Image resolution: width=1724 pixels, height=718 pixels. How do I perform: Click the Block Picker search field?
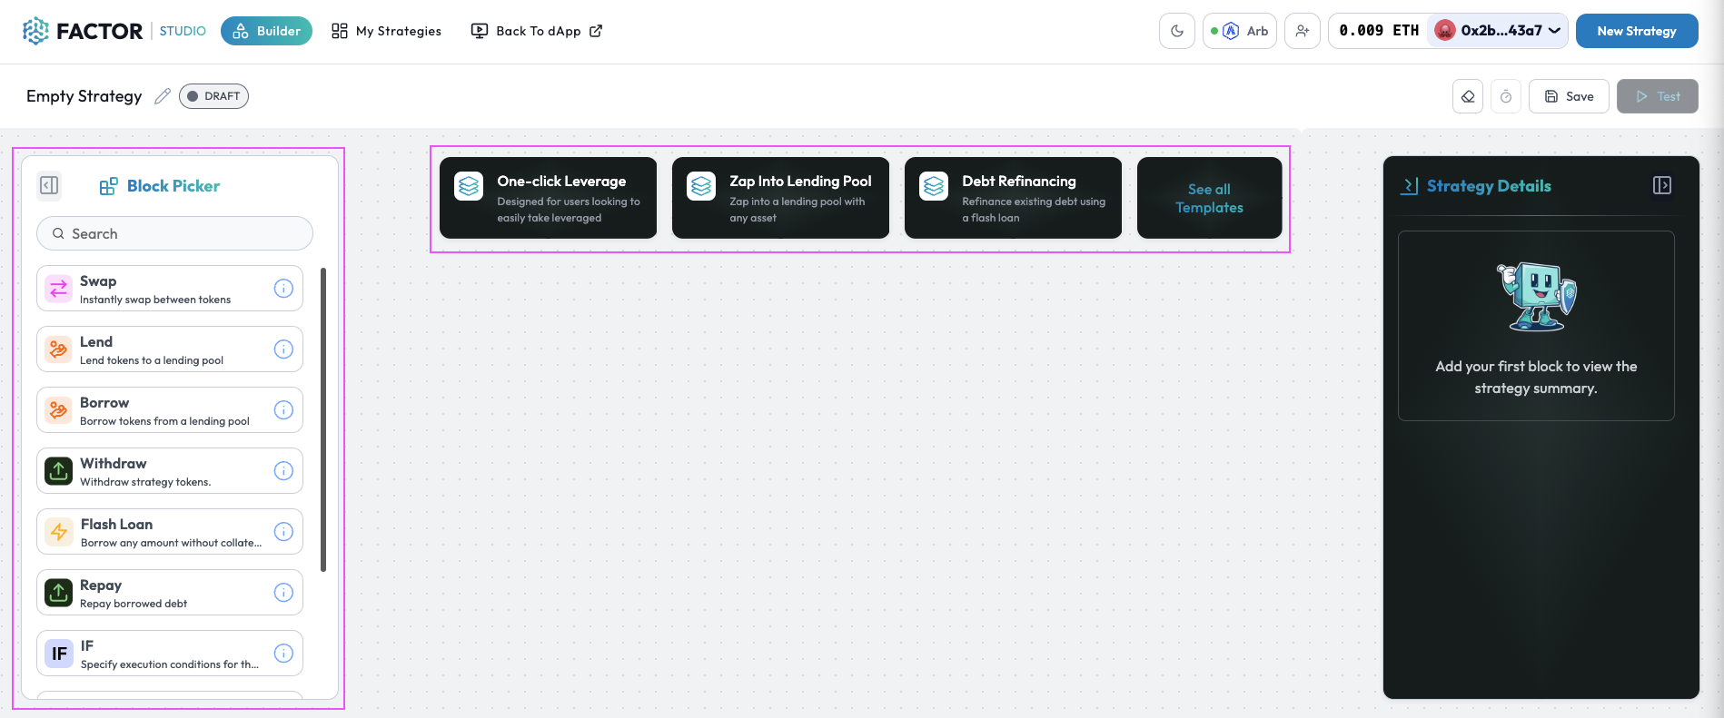click(x=174, y=233)
